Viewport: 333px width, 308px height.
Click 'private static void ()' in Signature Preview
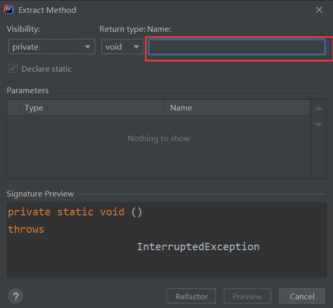point(75,212)
